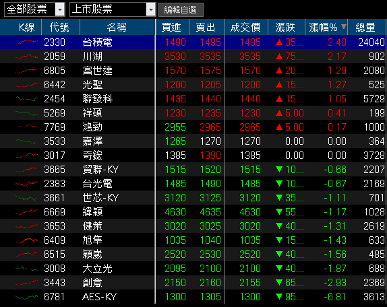Open K-line mini chart for 健策

[x=27, y=226]
